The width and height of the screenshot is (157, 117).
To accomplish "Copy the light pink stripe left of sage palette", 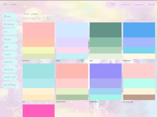I will click(72, 50).
